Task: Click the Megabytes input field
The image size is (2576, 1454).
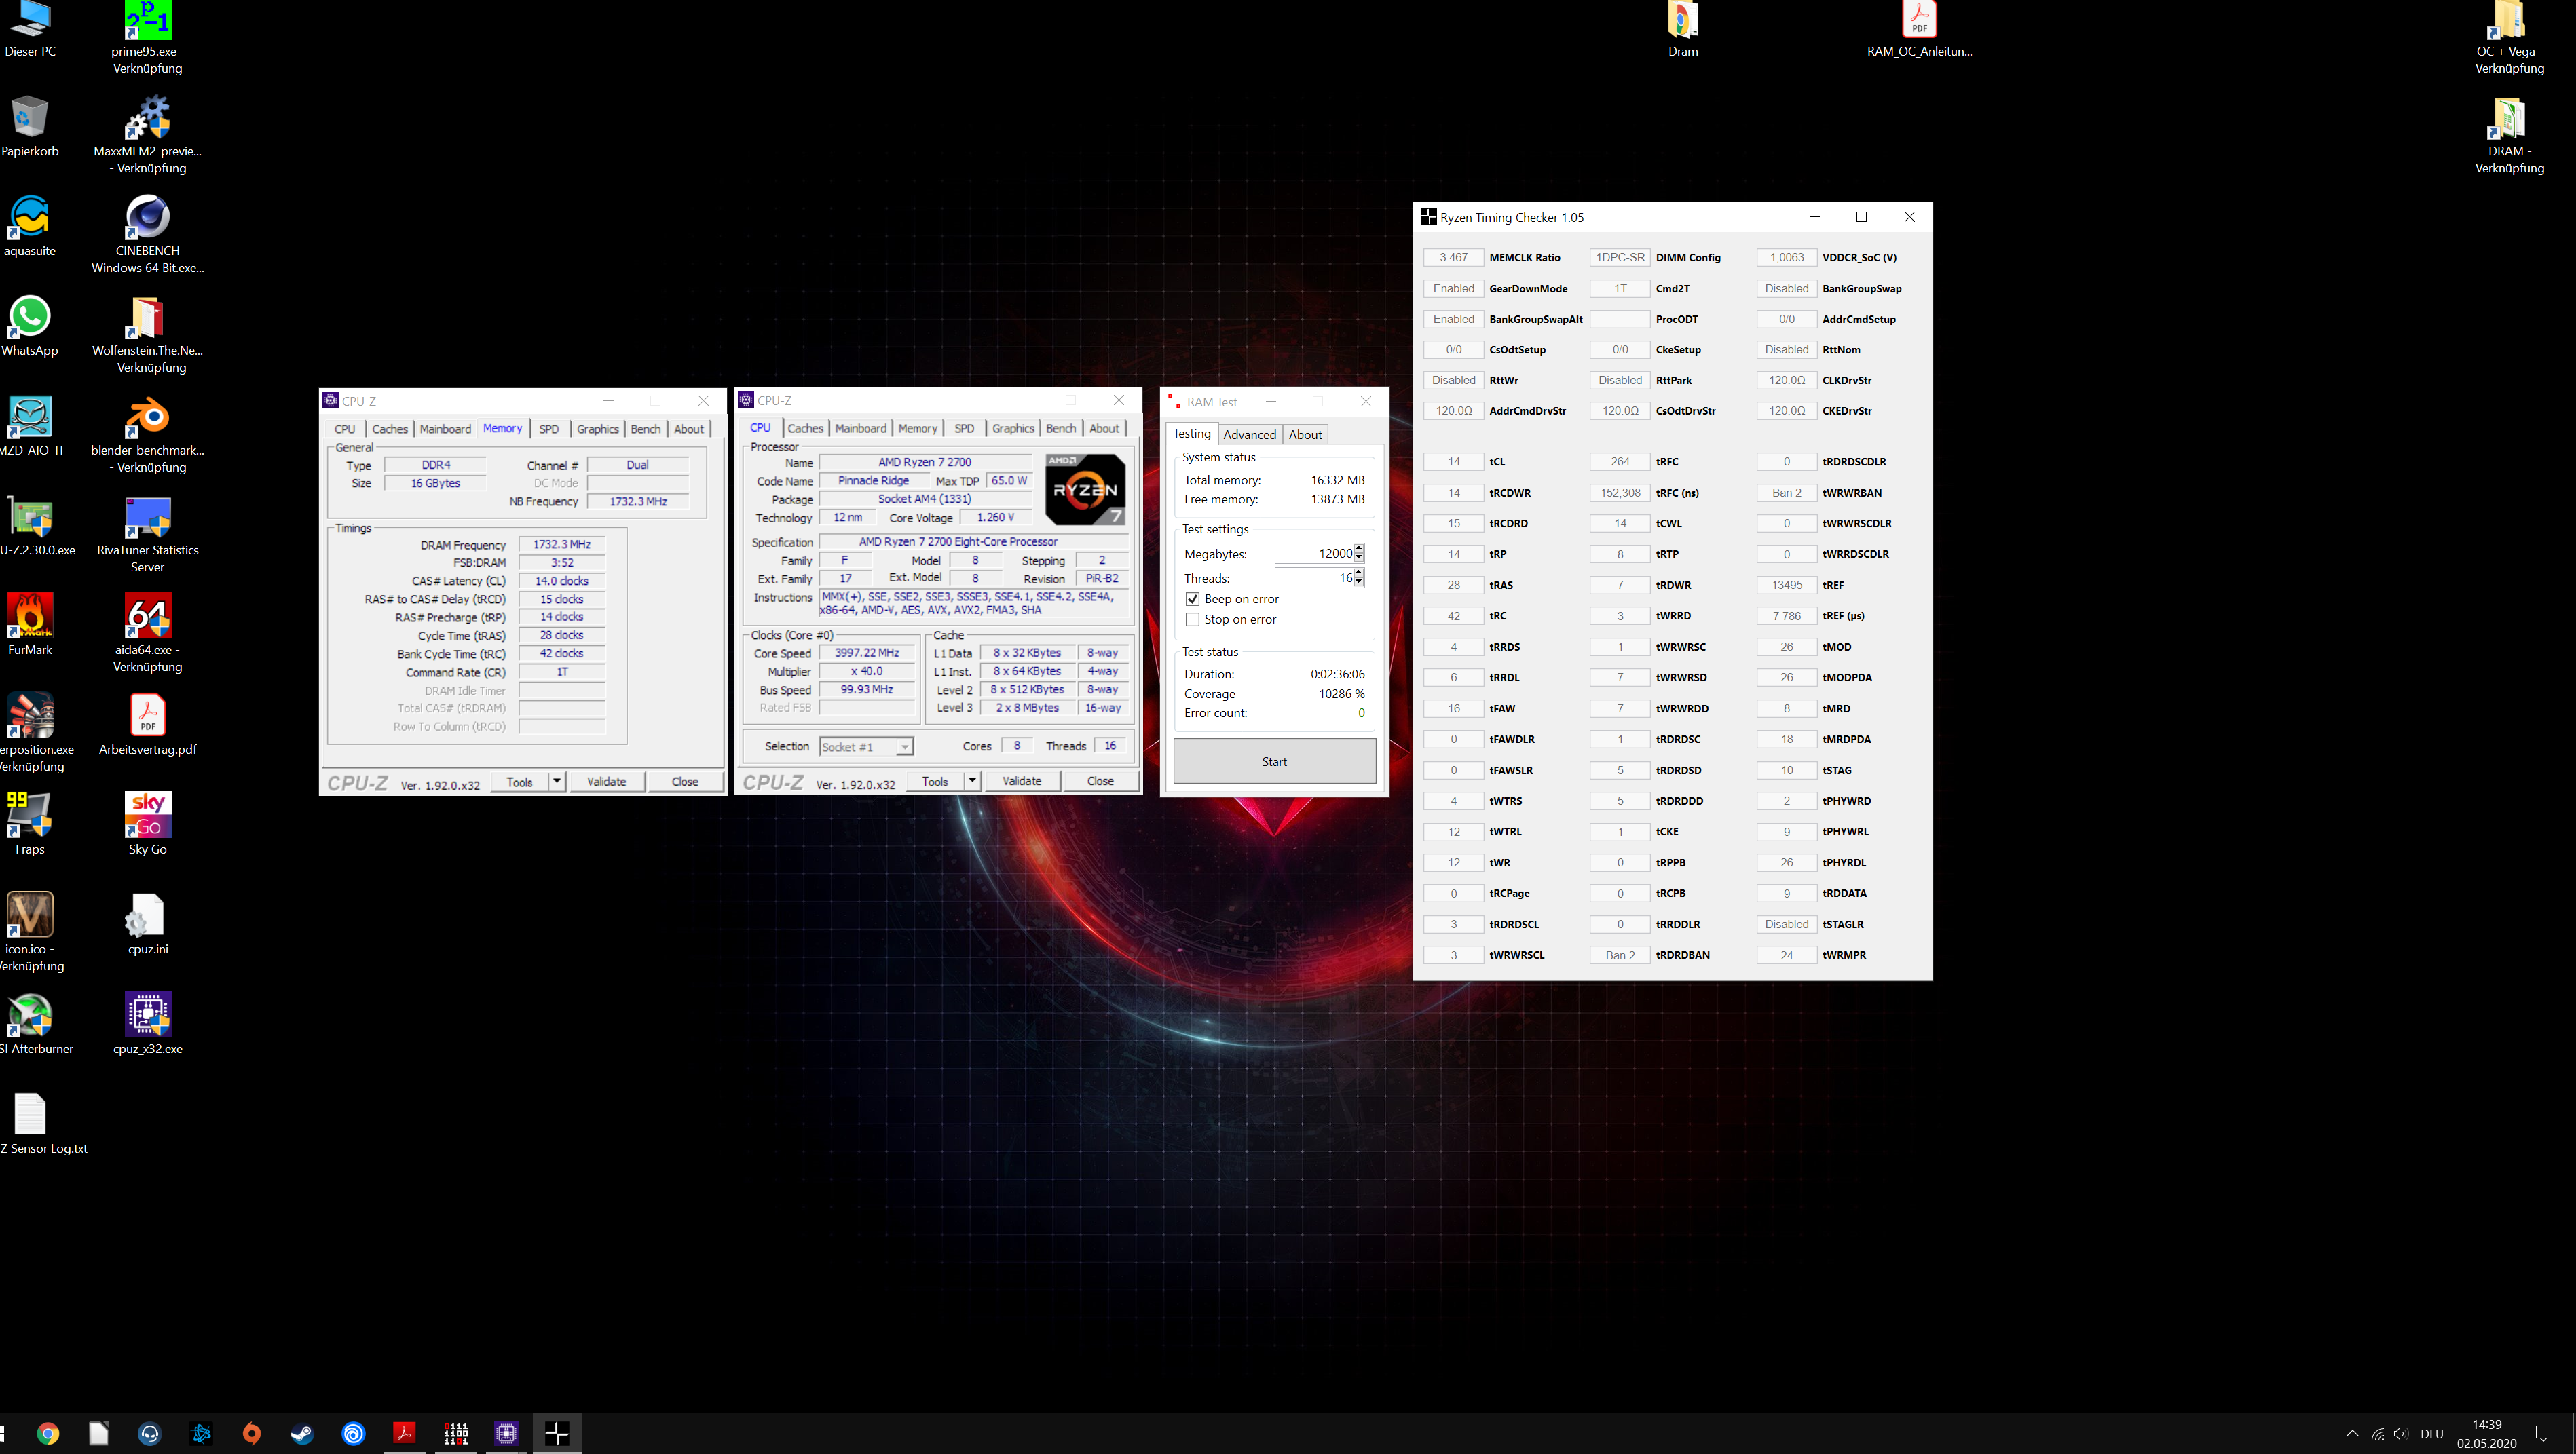Action: [x=1313, y=554]
